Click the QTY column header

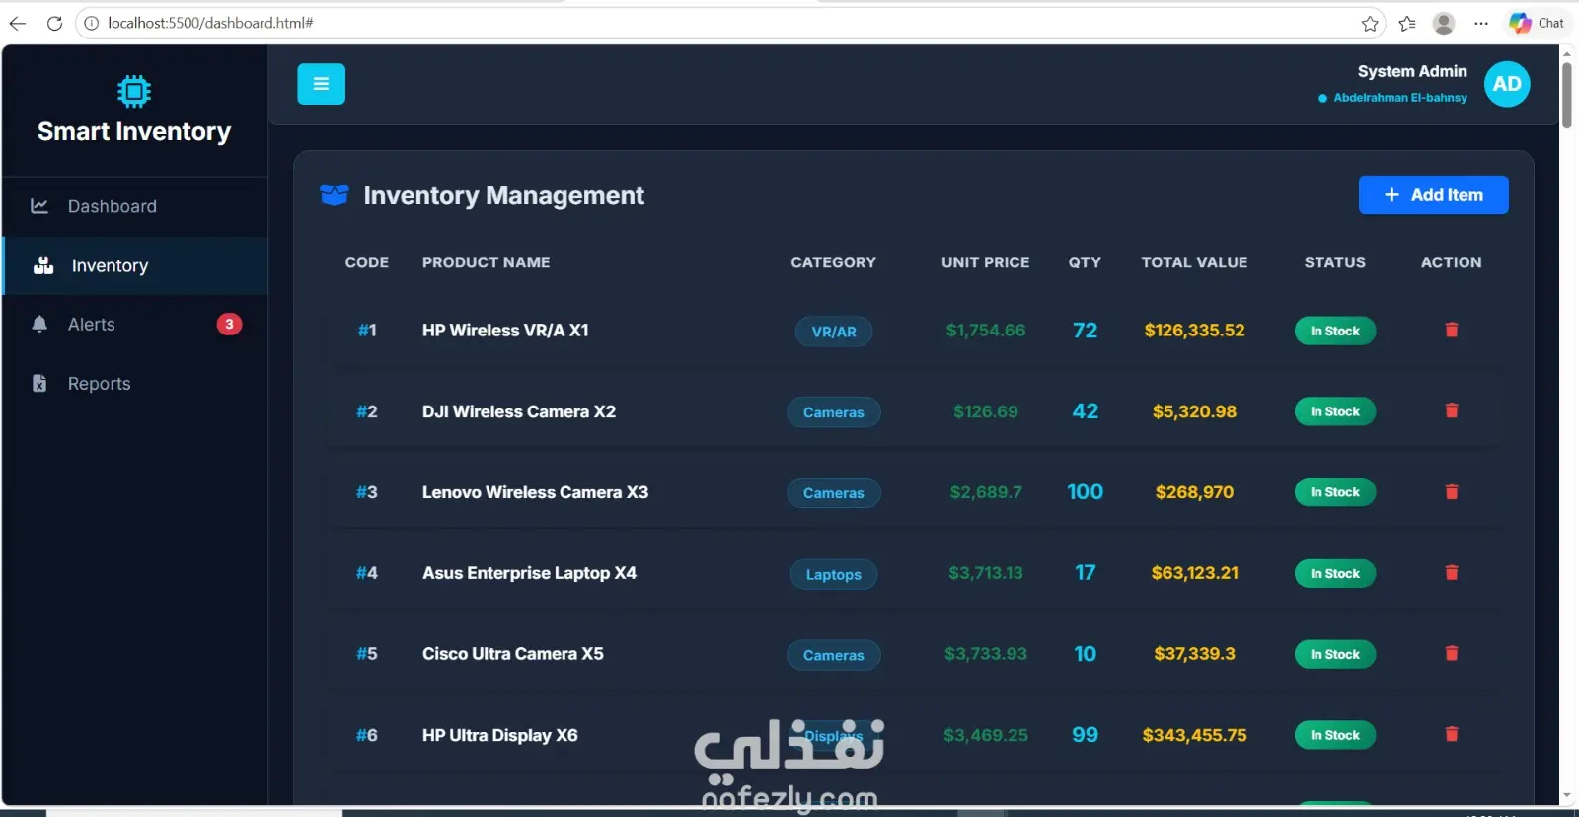click(1085, 262)
